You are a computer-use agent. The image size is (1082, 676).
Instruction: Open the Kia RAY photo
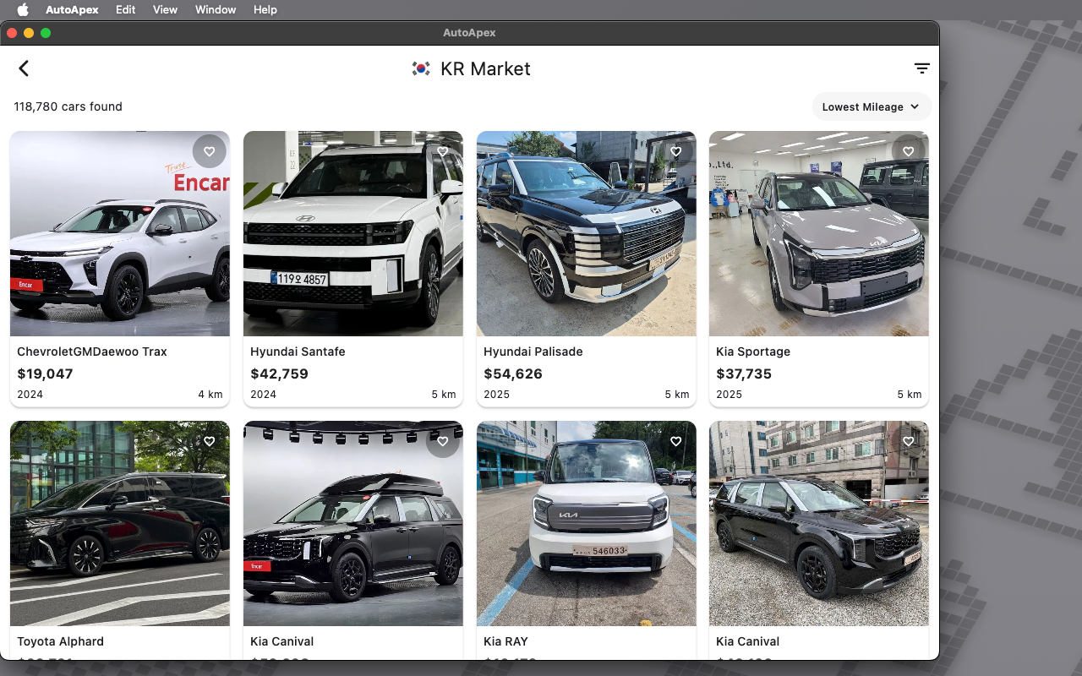587,523
